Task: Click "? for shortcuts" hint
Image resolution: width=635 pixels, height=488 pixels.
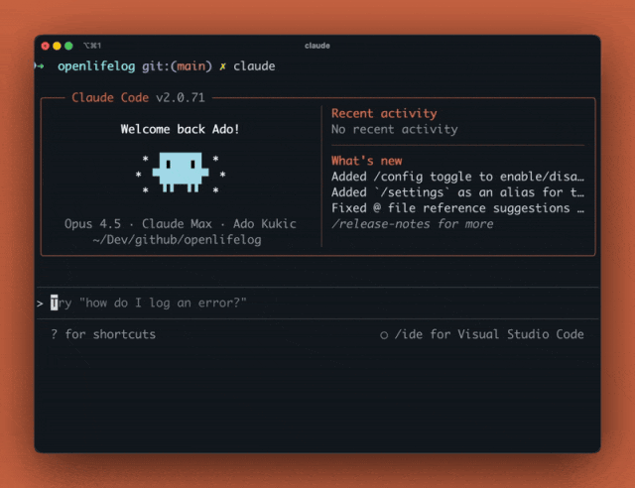Action: [x=103, y=334]
